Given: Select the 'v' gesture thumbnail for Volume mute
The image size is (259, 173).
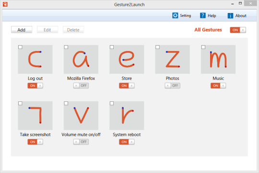Looking at the screenshot, I should [x=81, y=116].
